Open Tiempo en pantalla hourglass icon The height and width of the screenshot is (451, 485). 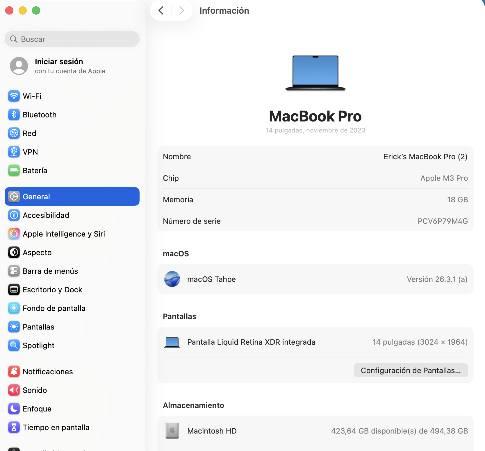[x=14, y=427]
